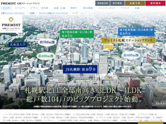Screen dimensions: 166x124
Task: Open 実績 menu item
Action: [137, 8]
